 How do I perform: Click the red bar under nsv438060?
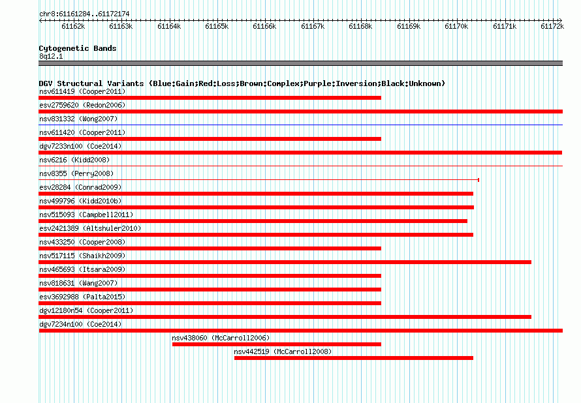277,344
